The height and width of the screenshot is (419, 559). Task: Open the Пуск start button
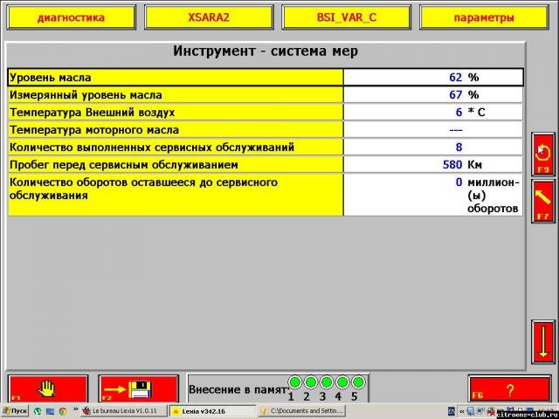point(15,411)
